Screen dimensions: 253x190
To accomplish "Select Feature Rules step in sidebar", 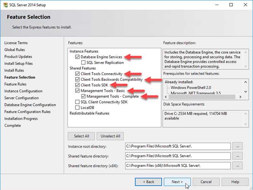I will tap(15, 84).
